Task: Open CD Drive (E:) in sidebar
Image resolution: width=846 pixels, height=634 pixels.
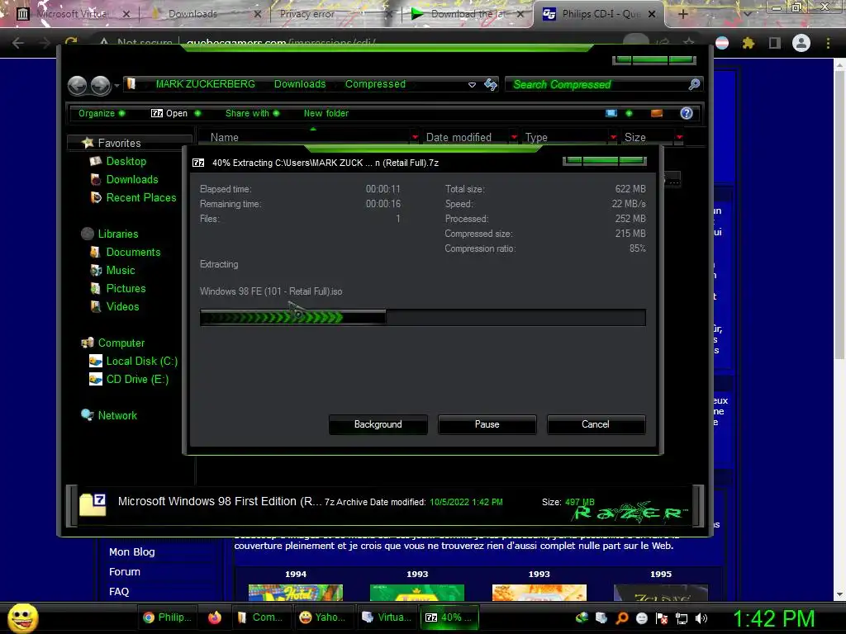Action: (x=137, y=380)
